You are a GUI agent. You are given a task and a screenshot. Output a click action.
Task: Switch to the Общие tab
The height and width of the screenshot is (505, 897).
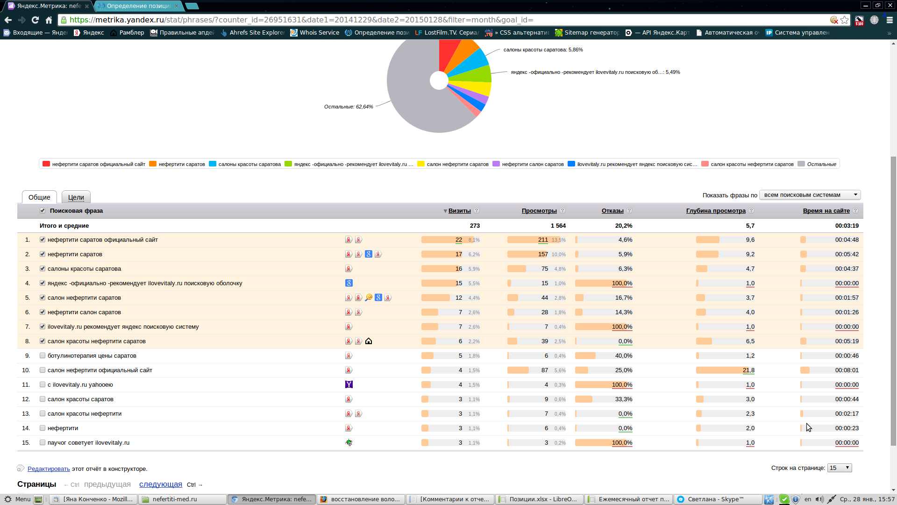coord(39,197)
